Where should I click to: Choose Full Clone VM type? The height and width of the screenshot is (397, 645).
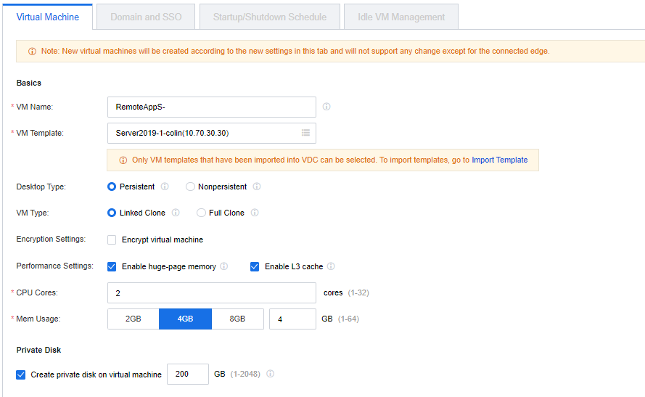pos(202,213)
